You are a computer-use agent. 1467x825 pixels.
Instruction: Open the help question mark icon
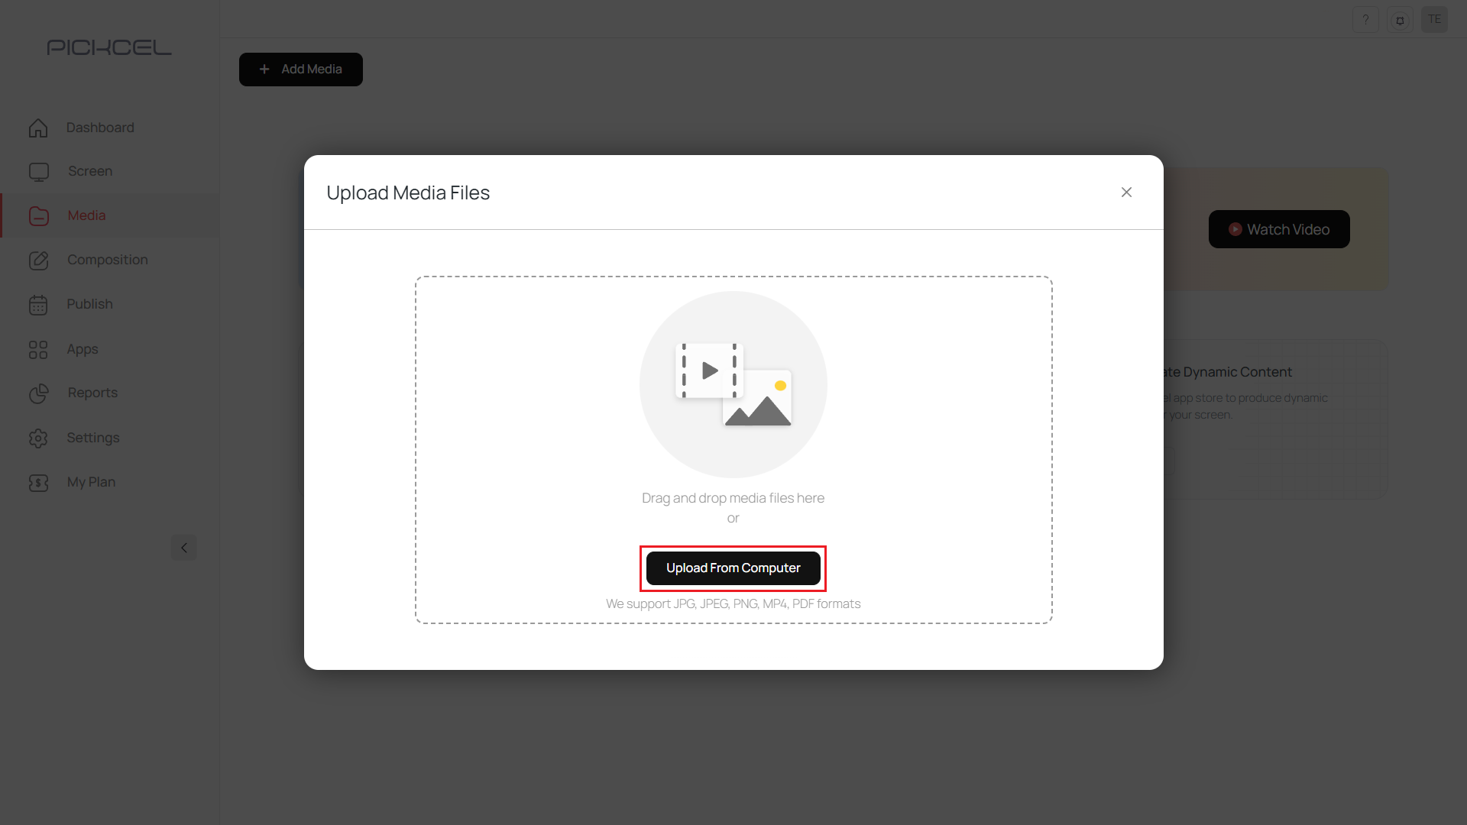click(x=1366, y=19)
